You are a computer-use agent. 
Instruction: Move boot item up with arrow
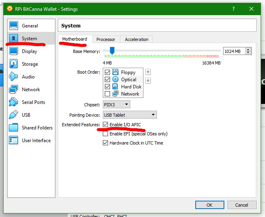(x=148, y=72)
